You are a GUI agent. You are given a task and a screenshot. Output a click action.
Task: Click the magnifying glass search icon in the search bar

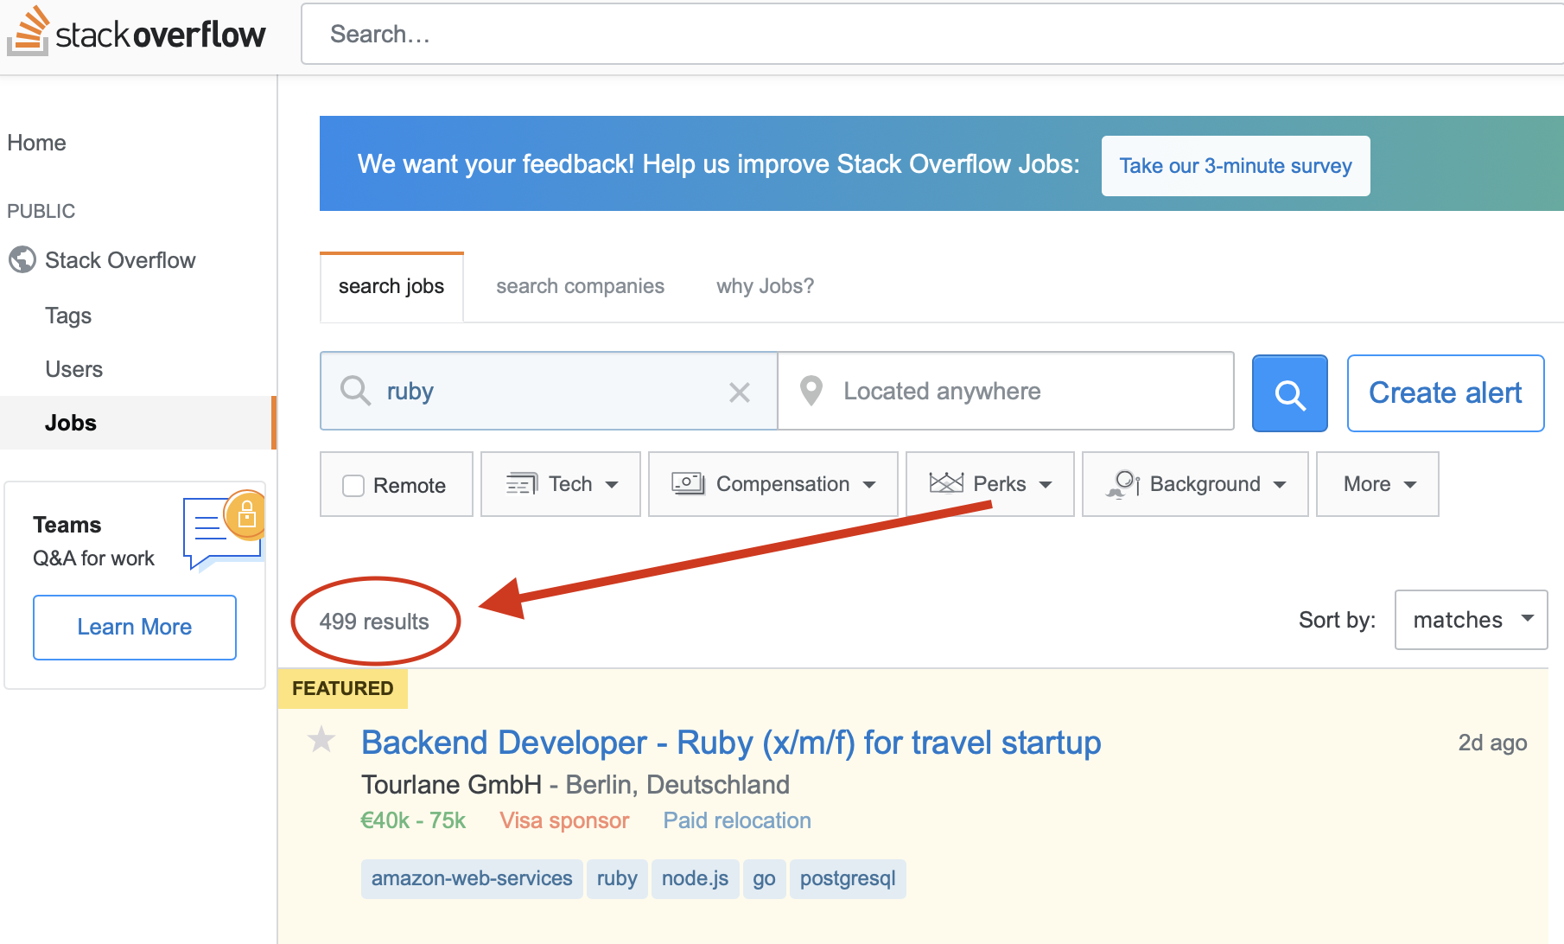tap(354, 391)
